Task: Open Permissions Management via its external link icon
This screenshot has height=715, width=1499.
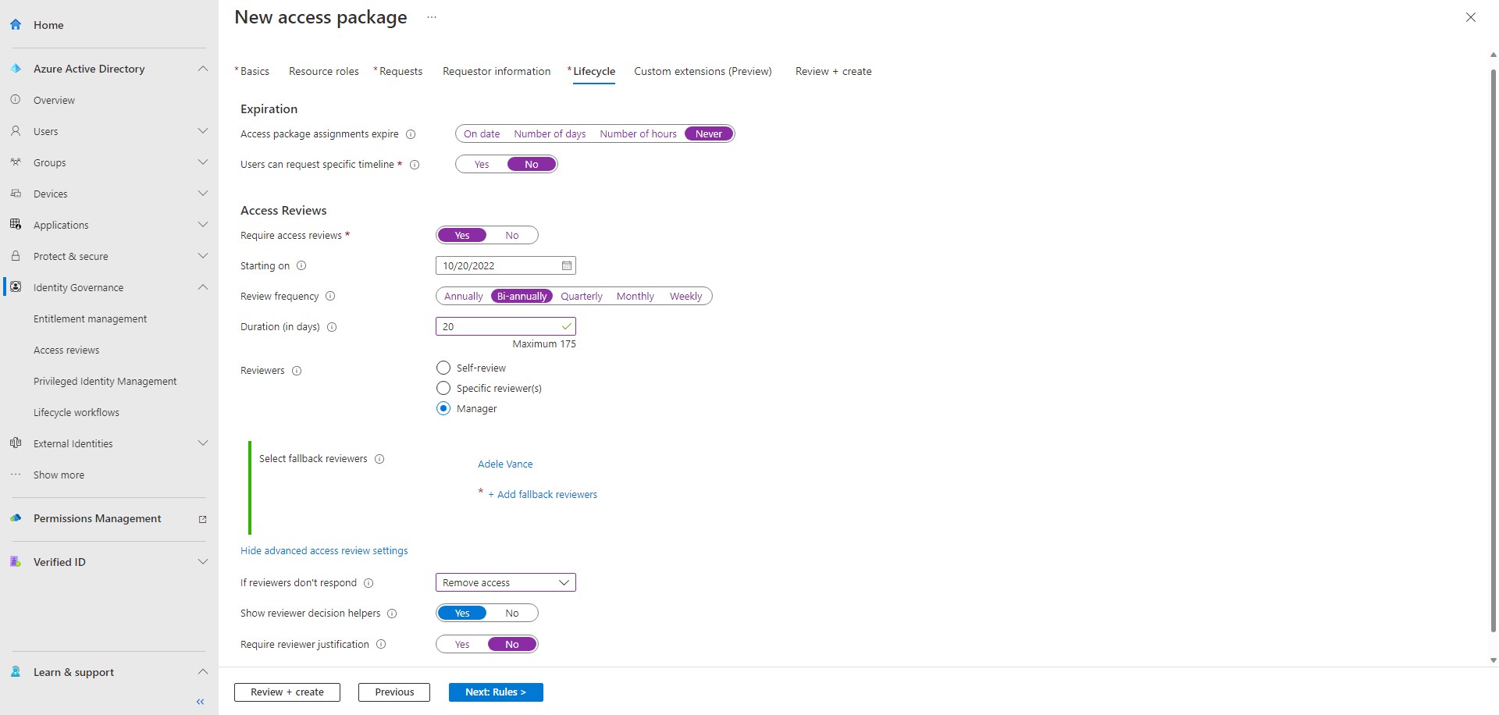Action: click(x=202, y=519)
